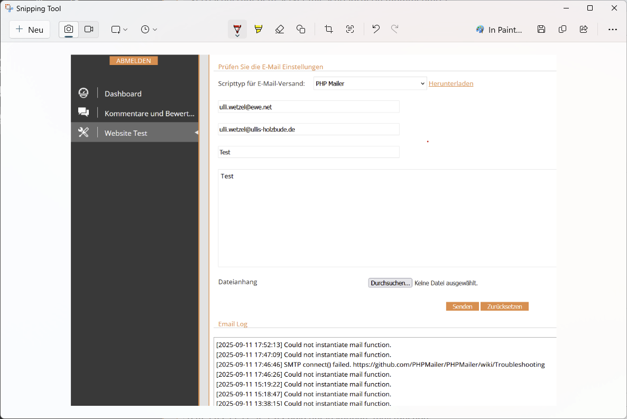Click the ABMELDEN button
Screen dimensions: 627x419
click(x=134, y=61)
